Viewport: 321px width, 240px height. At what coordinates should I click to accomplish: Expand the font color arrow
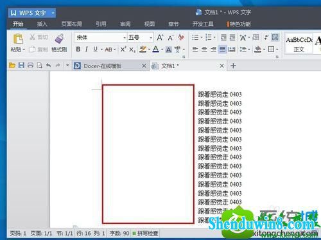tap(162, 50)
